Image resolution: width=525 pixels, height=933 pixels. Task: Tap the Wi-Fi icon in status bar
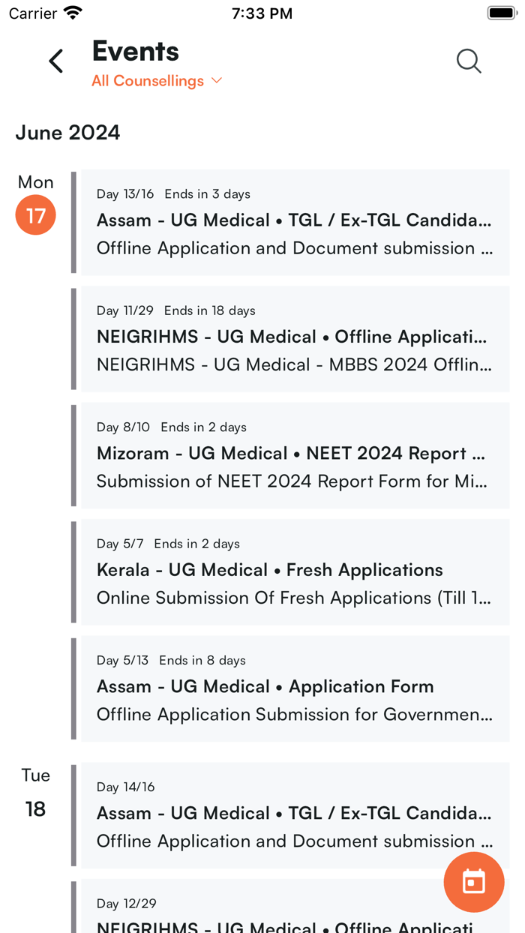tap(73, 13)
